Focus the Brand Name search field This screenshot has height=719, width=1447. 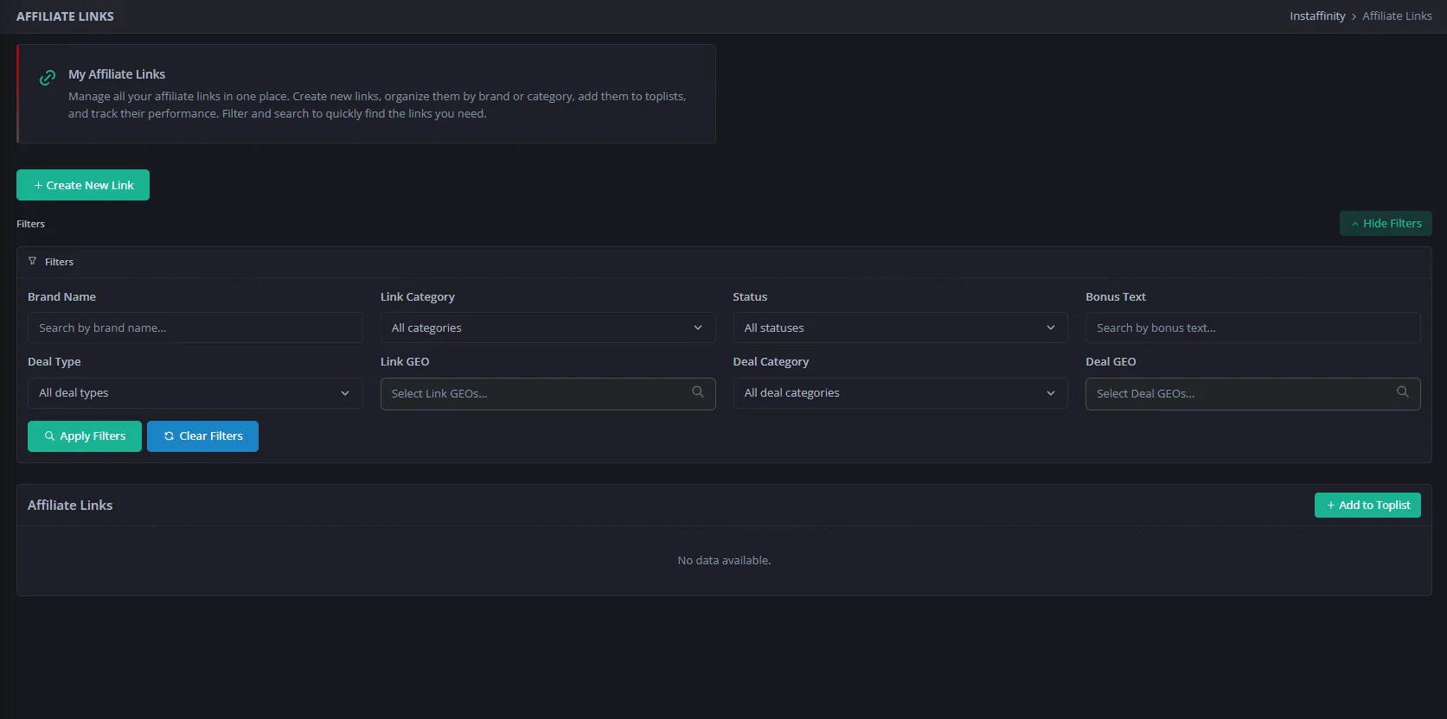[195, 328]
